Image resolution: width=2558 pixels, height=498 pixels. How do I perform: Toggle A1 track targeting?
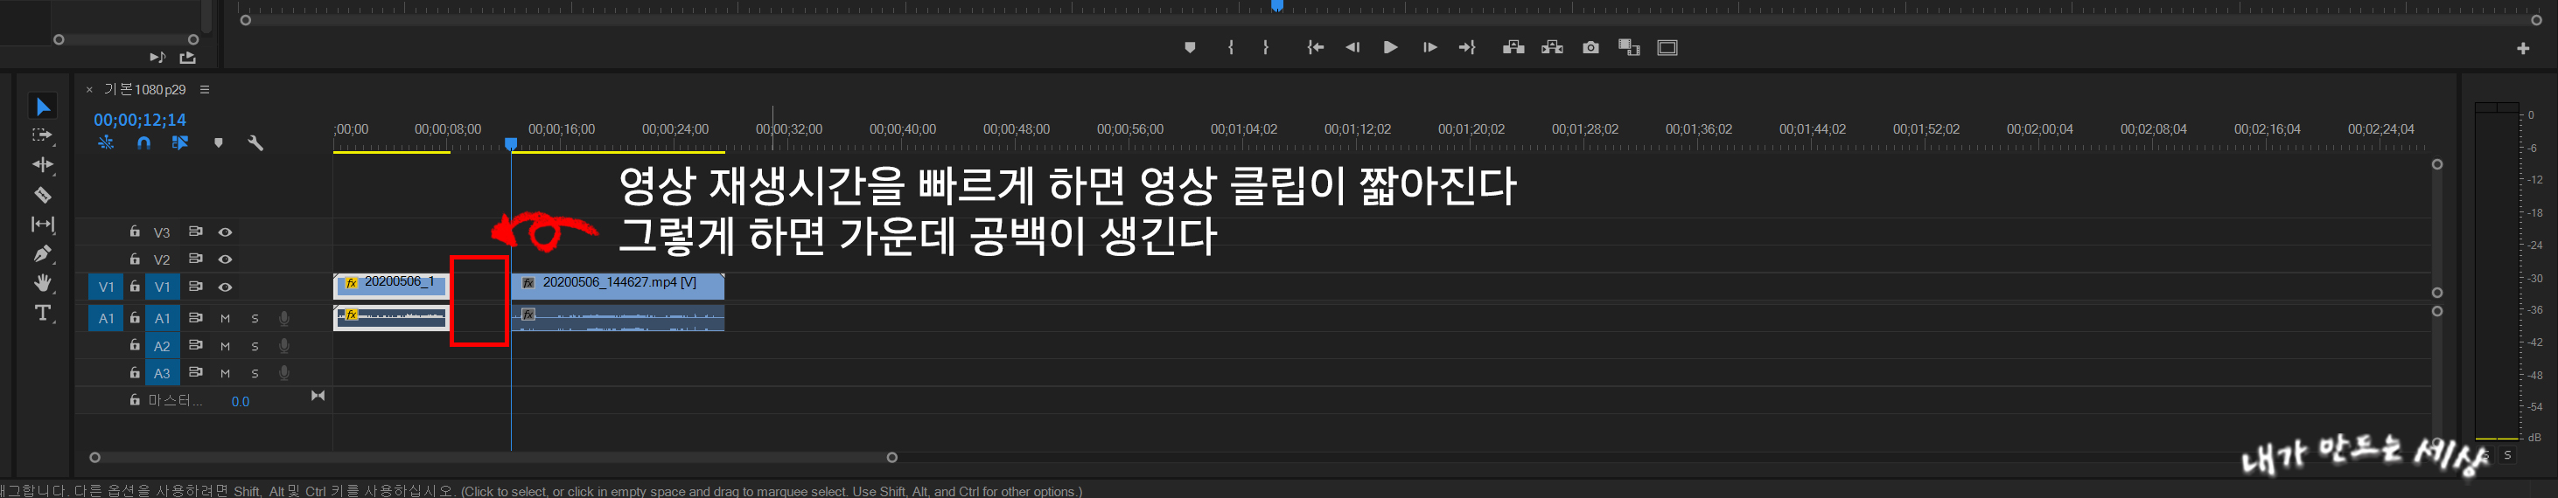click(162, 318)
